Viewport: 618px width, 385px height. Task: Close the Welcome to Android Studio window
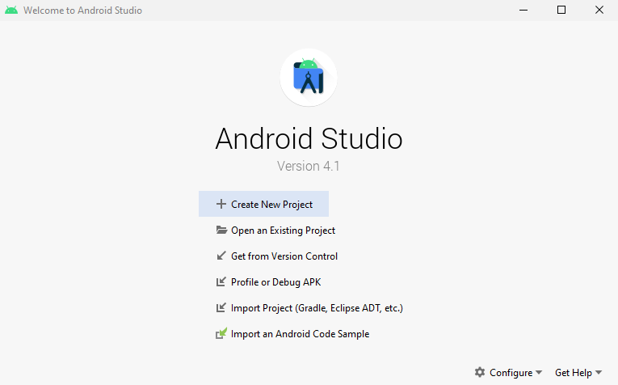click(x=599, y=11)
